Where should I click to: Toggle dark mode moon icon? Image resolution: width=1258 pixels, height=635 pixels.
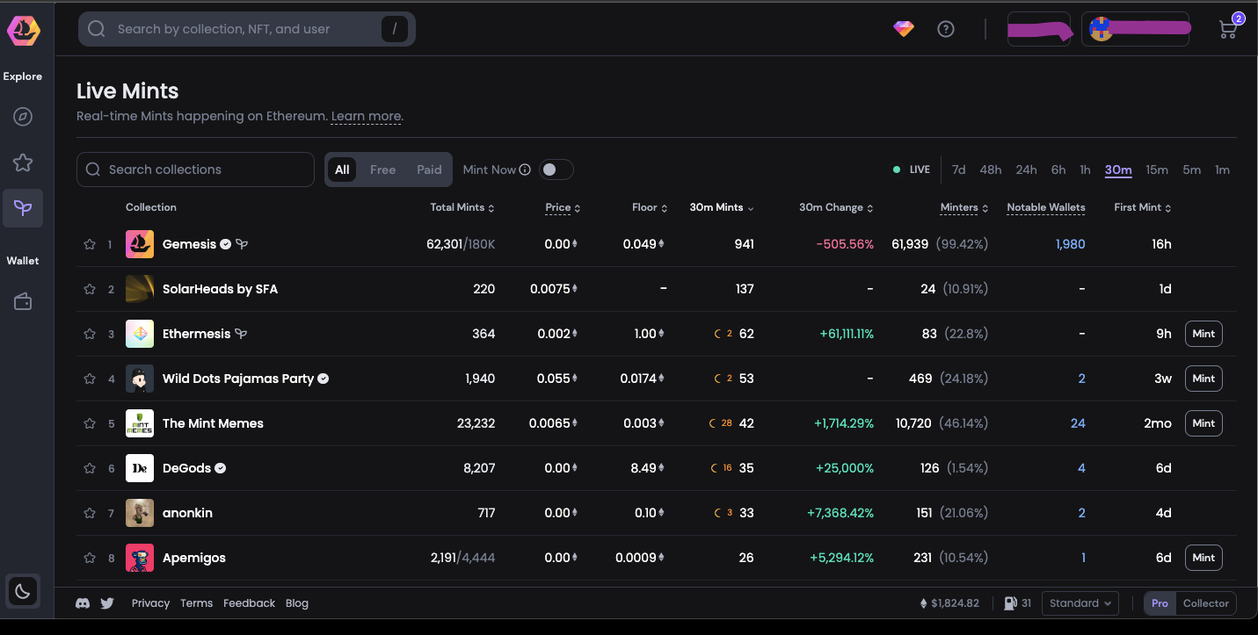click(x=23, y=591)
